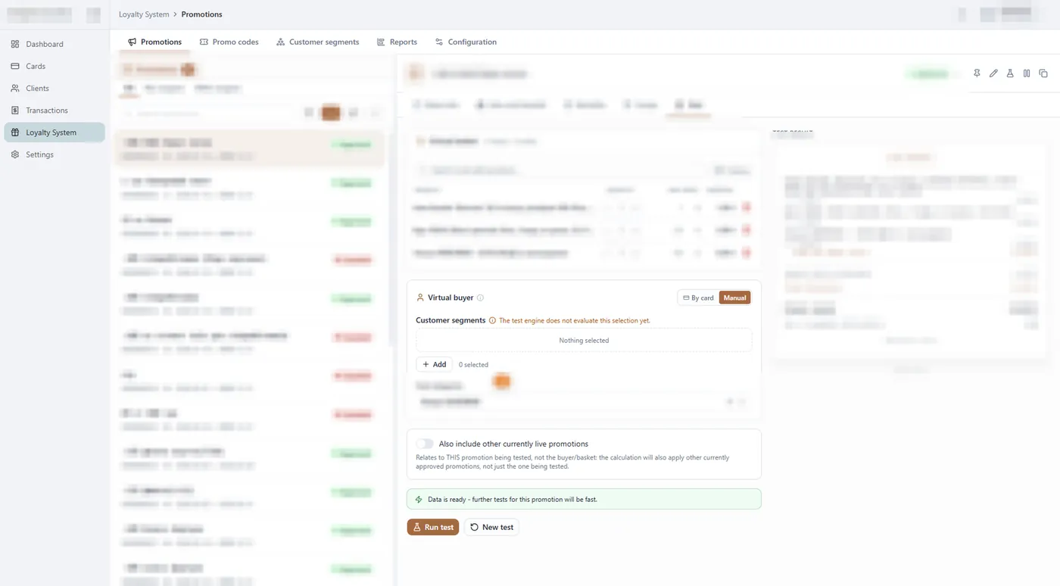Click the pencil edit icon
Viewport: 1060px width, 586px height.
993,73
